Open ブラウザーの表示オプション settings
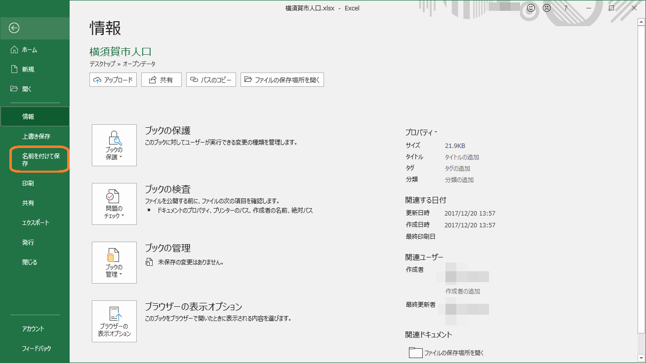646x363 pixels. point(114,321)
